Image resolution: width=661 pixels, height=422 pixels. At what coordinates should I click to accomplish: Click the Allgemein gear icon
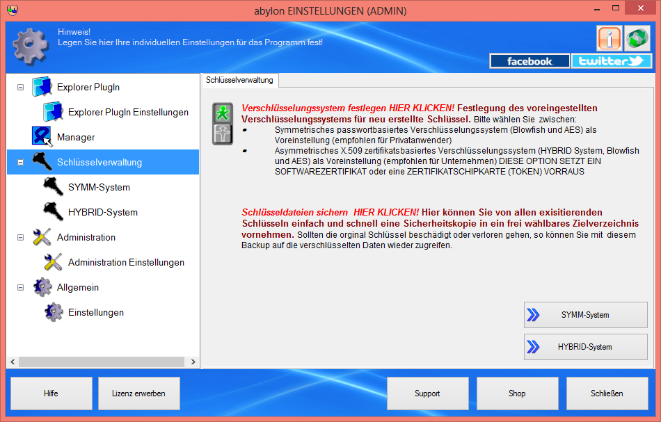point(42,287)
